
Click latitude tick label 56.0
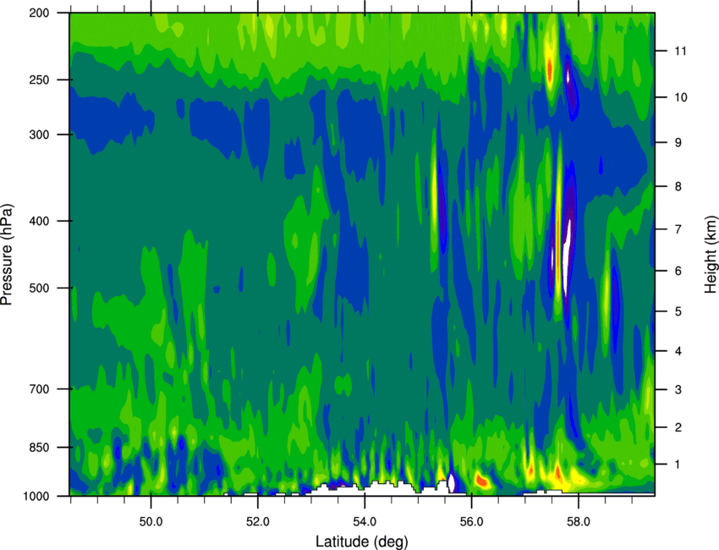tap(472, 522)
